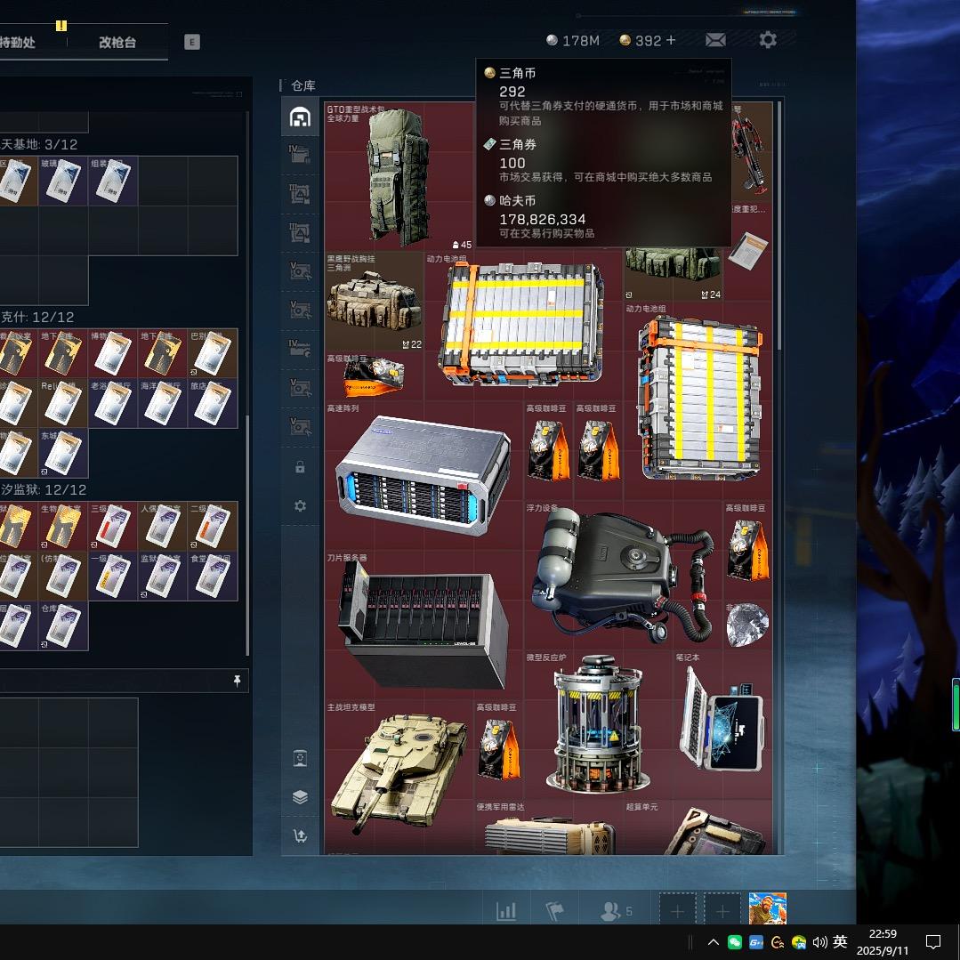Select the main warehouse tab icon
Viewport: 960px width, 960px height.
point(300,117)
